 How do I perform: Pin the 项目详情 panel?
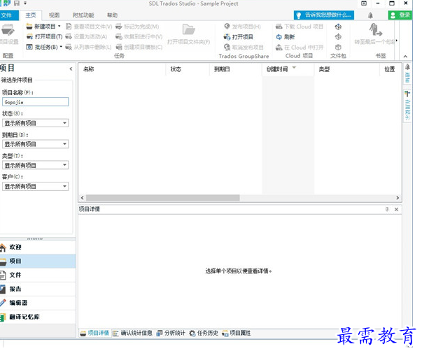(x=387, y=209)
